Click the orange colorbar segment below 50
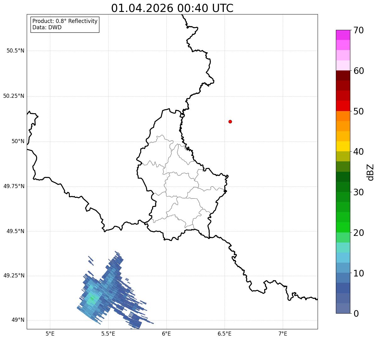Image resolution: width=378 pixels, height=340 pixels. 343,116
